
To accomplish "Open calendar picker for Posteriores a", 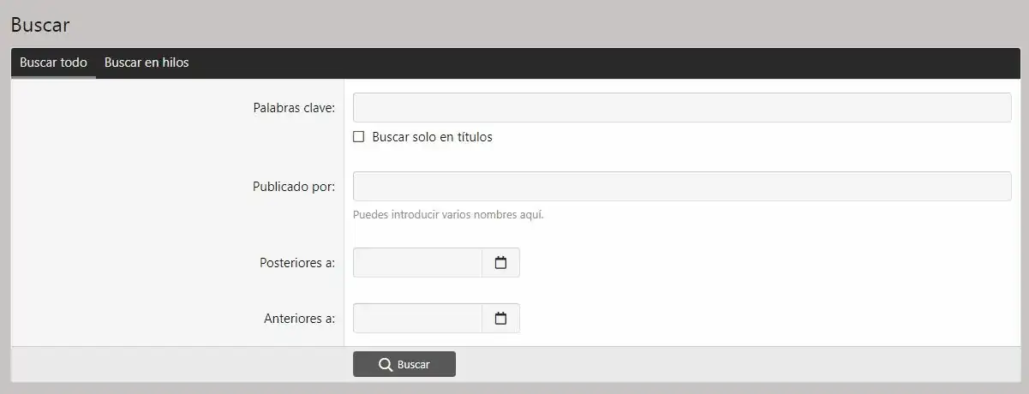I will (x=501, y=263).
